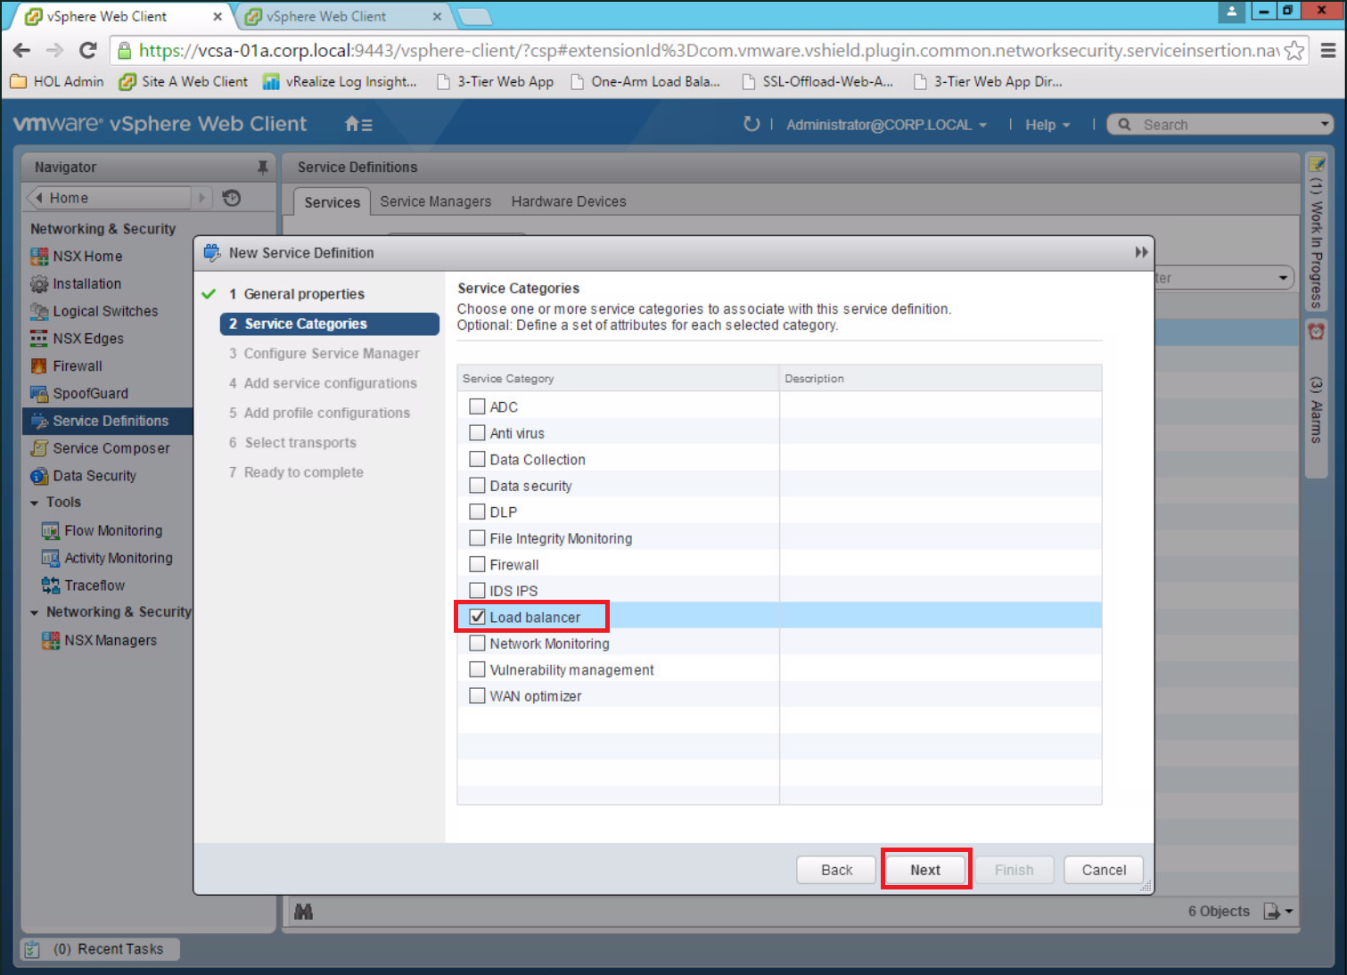Open the Site A Web Client bookmark
This screenshot has width=1347, height=975.
click(x=184, y=81)
